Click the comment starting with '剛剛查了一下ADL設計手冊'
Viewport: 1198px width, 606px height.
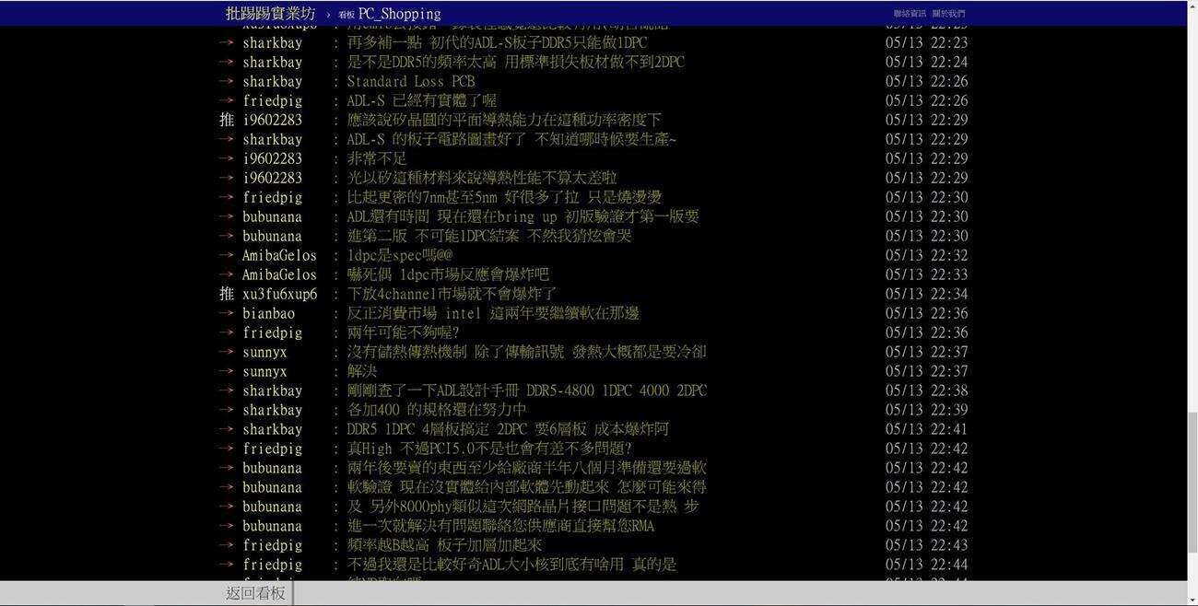coord(526,390)
